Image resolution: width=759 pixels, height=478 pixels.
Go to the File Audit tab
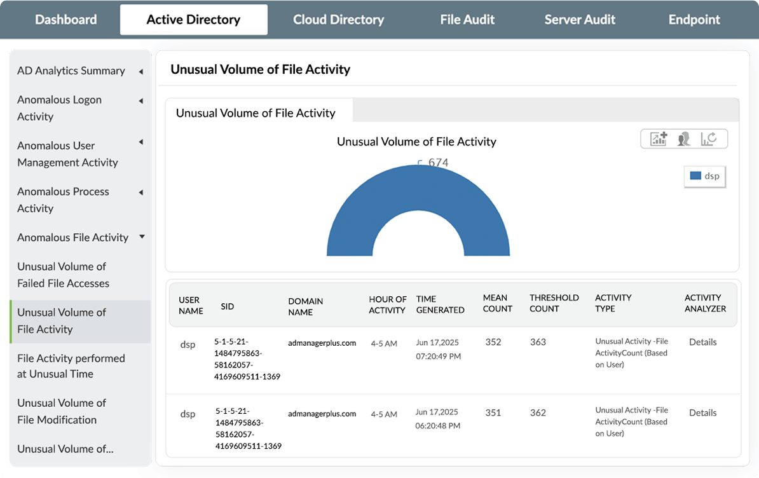click(467, 20)
